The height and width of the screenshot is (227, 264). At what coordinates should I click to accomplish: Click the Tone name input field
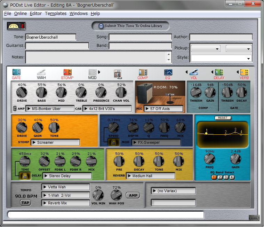pyautogui.click(x=51, y=37)
